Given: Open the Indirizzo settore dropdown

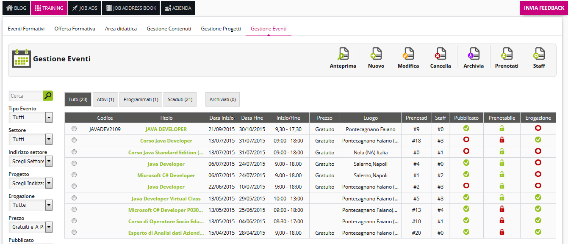Looking at the screenshot, I should coord(30,161).
